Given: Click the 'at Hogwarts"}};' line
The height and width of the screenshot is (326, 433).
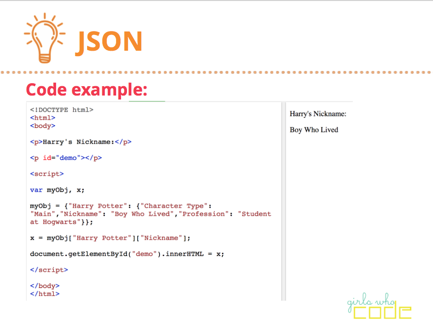Looking at the screenshot, I should click(62, 222).
